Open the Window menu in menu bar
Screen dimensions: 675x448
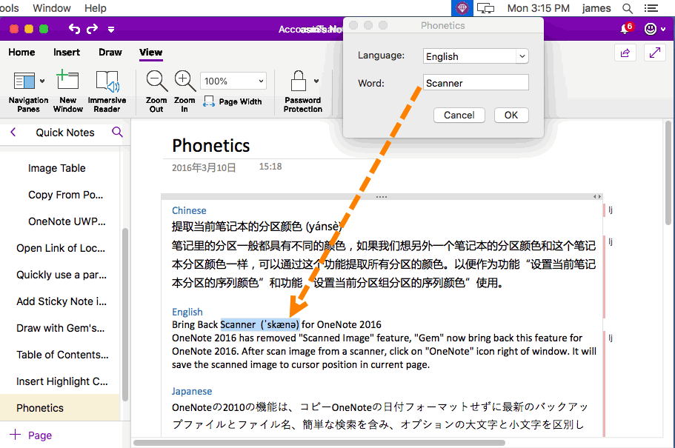click(x=52, y=8)
